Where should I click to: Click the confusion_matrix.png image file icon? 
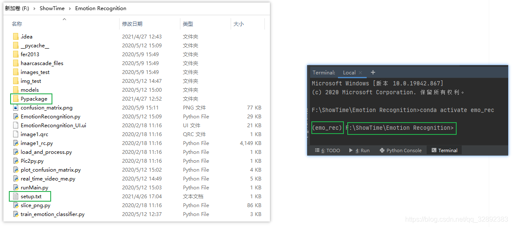point(16,107)
